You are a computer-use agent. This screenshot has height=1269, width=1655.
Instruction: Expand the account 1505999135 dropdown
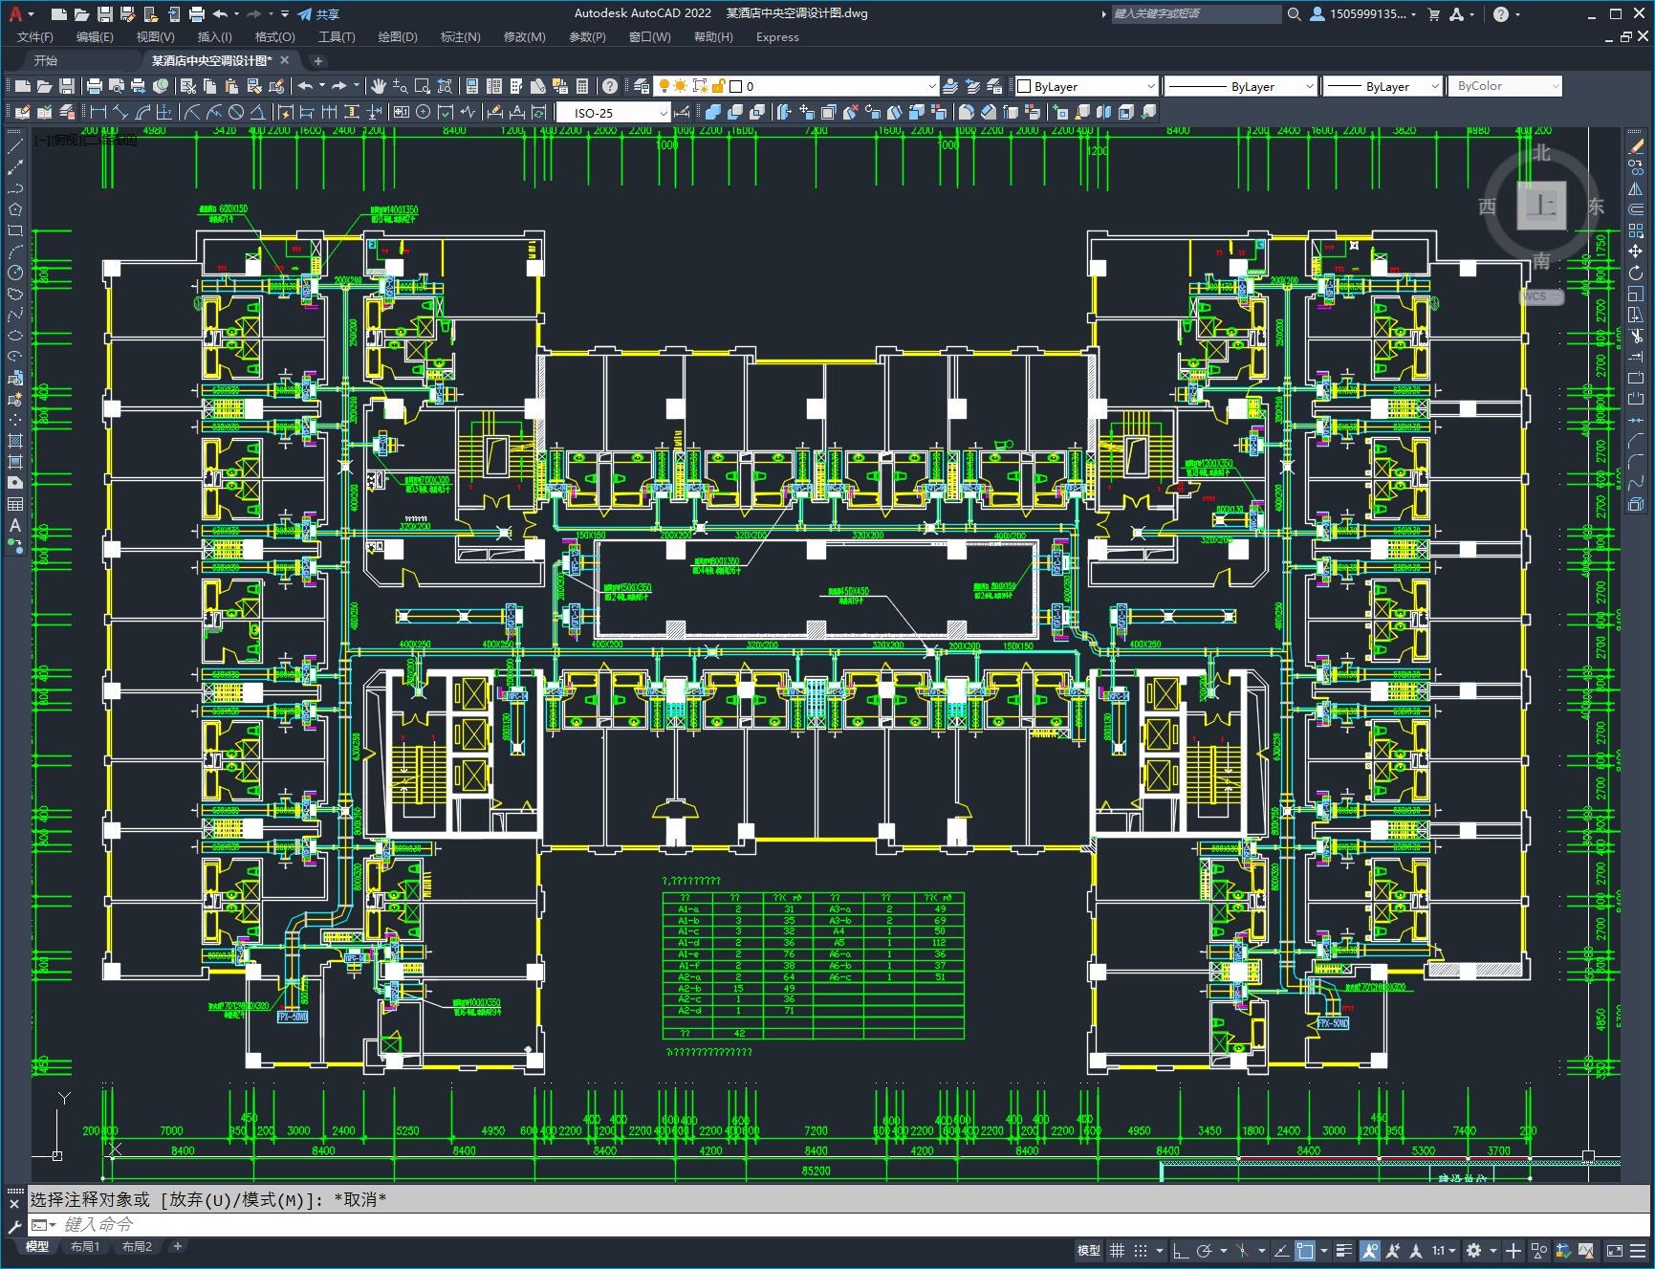coord(1363,14)
